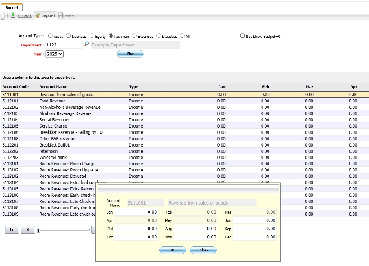Click Close in the budget dialog
The image size is (369, 266).
tap(203, 250)
